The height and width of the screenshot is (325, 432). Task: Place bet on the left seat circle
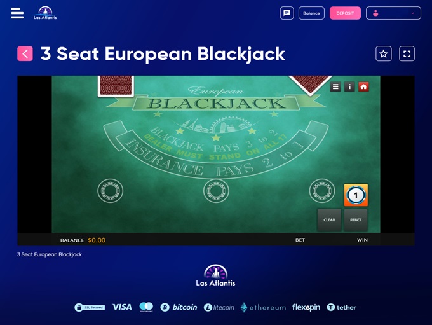pos(110,191)
